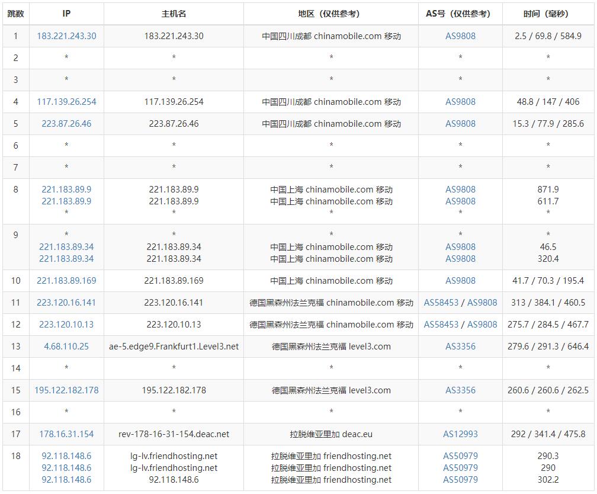597x494 pixels.
Task: Click AS58453 link in hop 11 row
Action: tap(441, 303)
